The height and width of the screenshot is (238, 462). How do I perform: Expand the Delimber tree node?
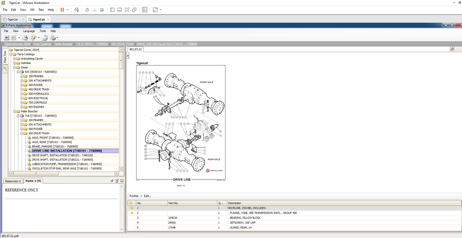[14, 63]
